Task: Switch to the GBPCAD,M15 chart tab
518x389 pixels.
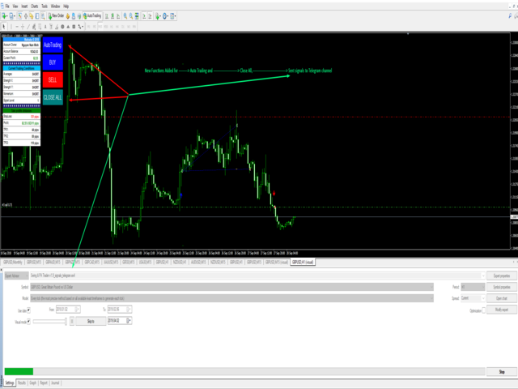Action: (91, 263)
